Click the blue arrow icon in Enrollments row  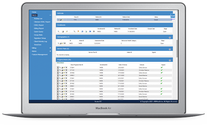pyautogui.click(x=90, y=32)
